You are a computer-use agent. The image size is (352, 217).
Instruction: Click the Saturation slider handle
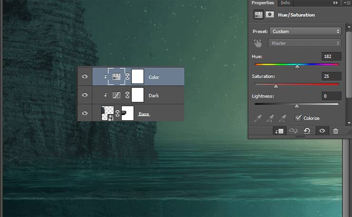tap(276, 86)
